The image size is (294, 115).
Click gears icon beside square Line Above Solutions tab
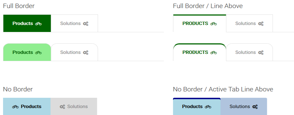[261, 24]
